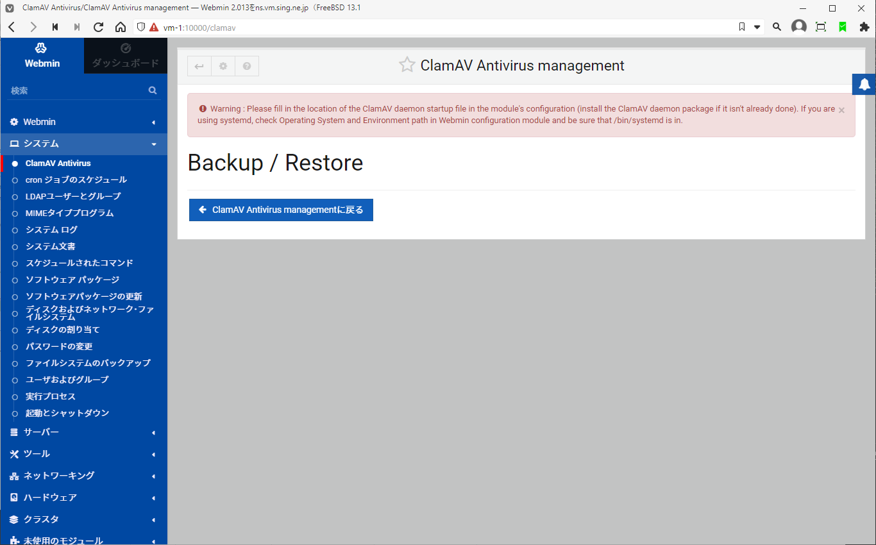This screenshot has width=876, height=545.
Task: Open the browser extensions puzzle icon
Action: point(864,27)
